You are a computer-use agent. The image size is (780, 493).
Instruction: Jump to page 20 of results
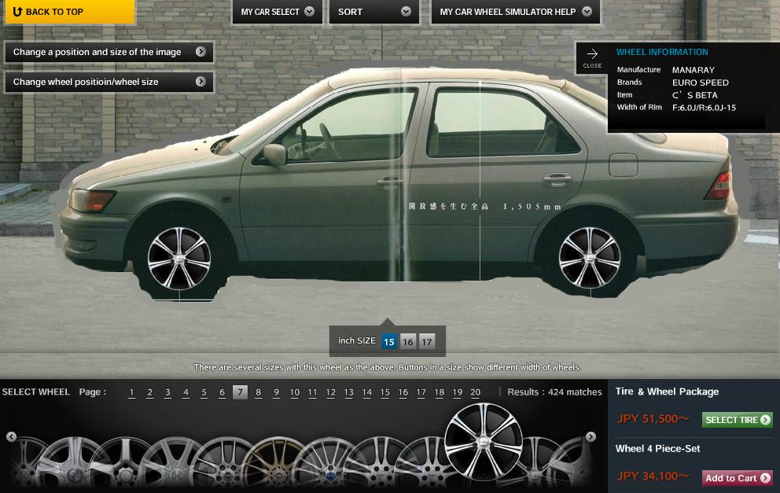[475, 392]
